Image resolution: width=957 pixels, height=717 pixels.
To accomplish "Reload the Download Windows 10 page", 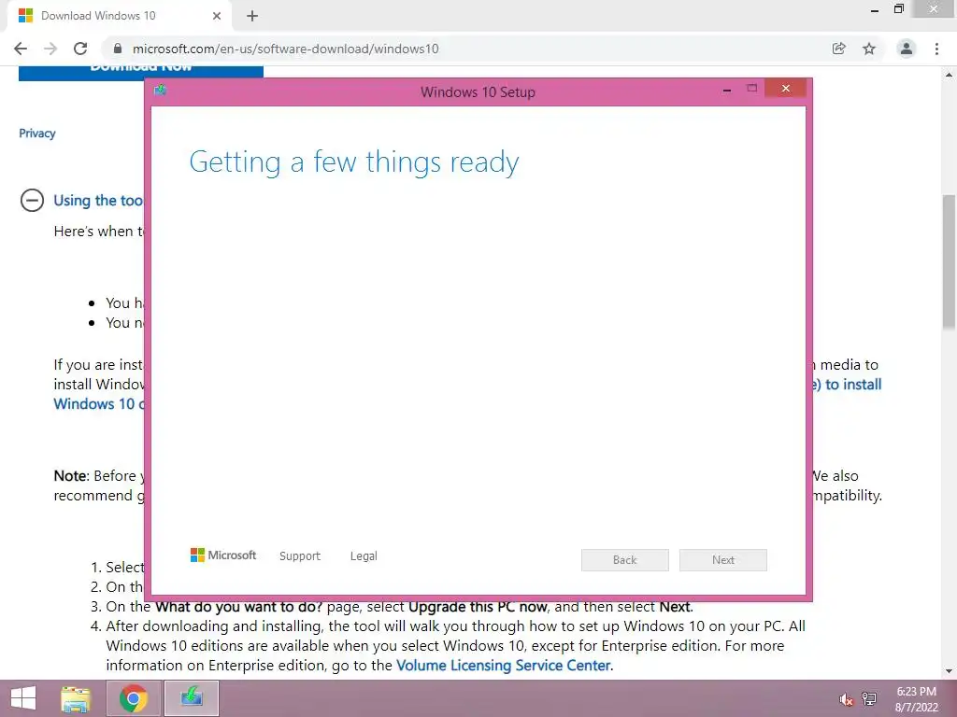I will (80, 49).
